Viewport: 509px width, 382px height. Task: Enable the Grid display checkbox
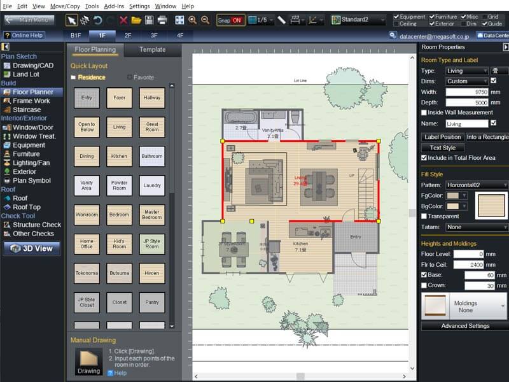[x=485, y=17]
